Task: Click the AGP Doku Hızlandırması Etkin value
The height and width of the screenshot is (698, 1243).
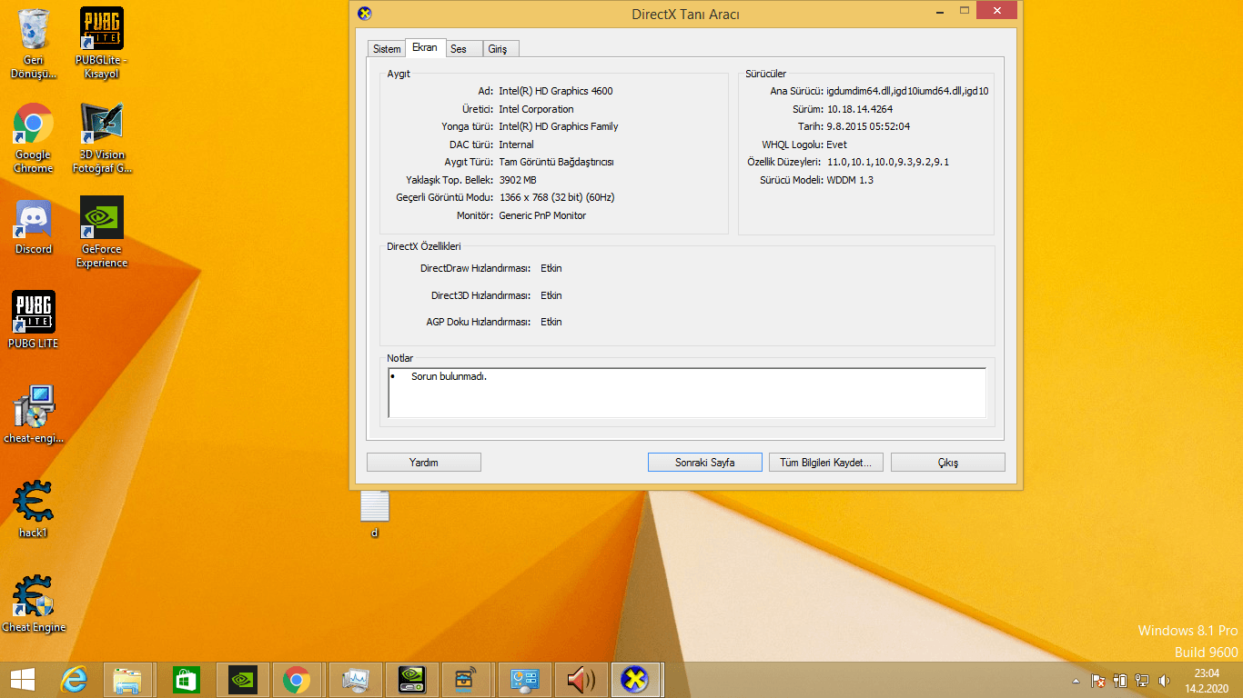Action: click(551, 322)
